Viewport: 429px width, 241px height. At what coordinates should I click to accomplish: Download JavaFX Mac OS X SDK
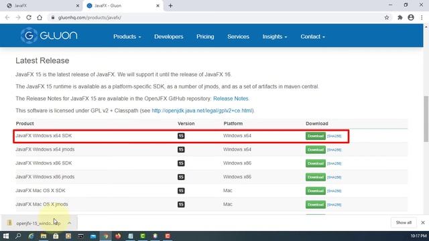click(x=316, y=191)
